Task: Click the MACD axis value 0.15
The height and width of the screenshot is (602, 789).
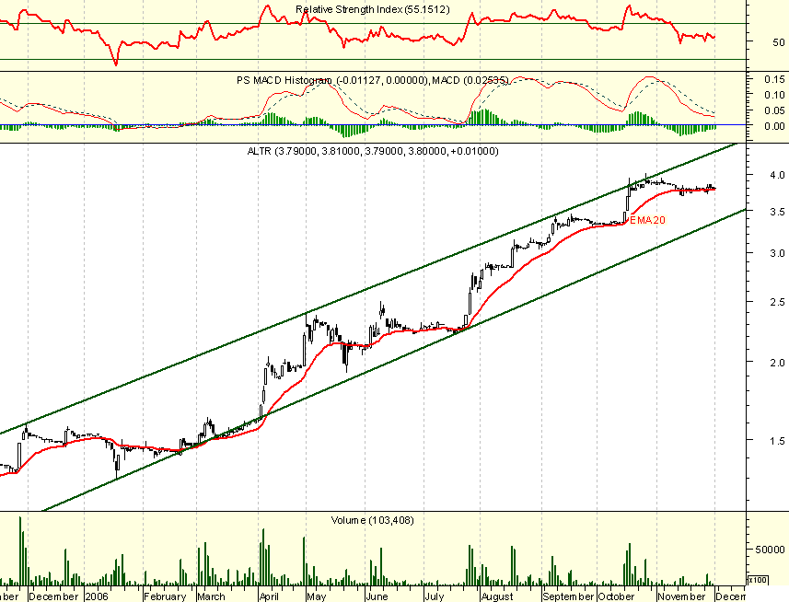Action: click(x=774, y=79)
